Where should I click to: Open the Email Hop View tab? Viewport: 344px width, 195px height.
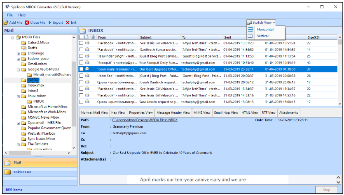click(226, 112)
